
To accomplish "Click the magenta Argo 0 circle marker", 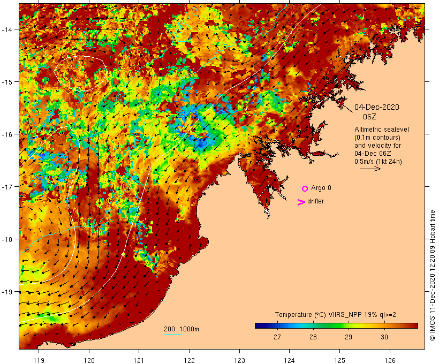I will 305,188.
